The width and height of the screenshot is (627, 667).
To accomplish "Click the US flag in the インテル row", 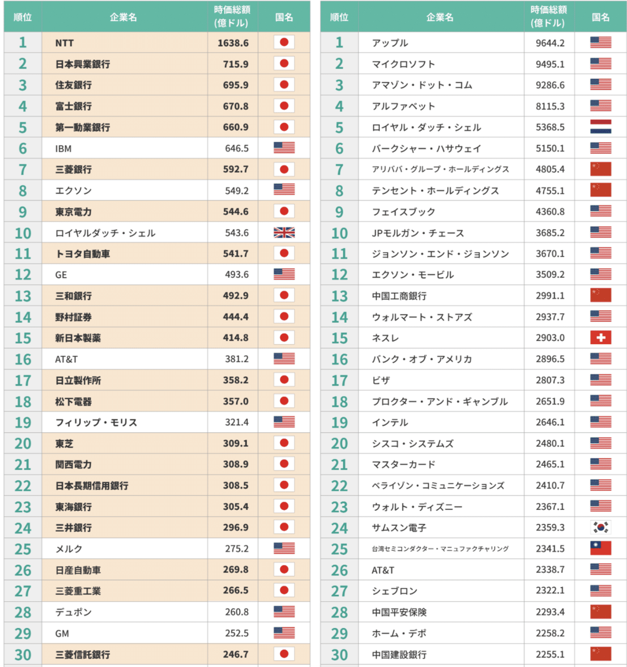I will (601, 422).
